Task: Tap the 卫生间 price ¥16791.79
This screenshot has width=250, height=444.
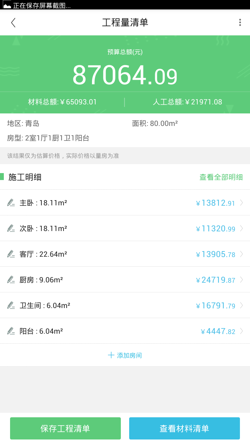Action: (x=216, y=306)
